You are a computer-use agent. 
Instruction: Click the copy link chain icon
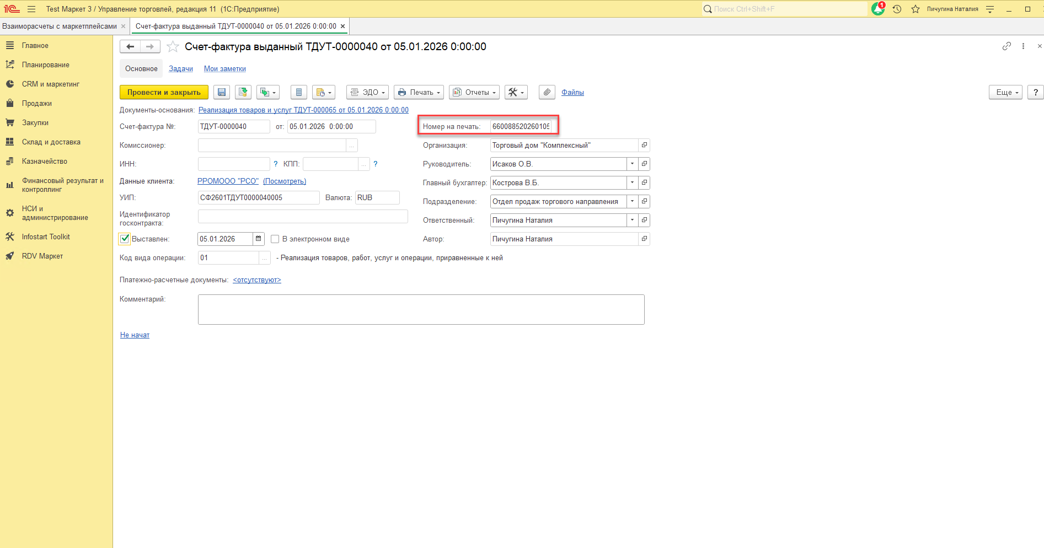point(1006,46)
